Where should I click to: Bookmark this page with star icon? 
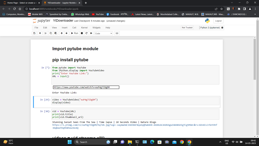222,9
